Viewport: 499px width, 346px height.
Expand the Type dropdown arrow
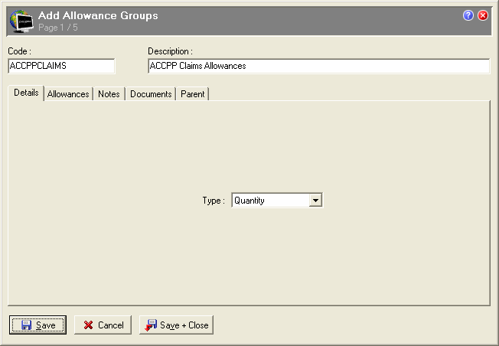315,201
